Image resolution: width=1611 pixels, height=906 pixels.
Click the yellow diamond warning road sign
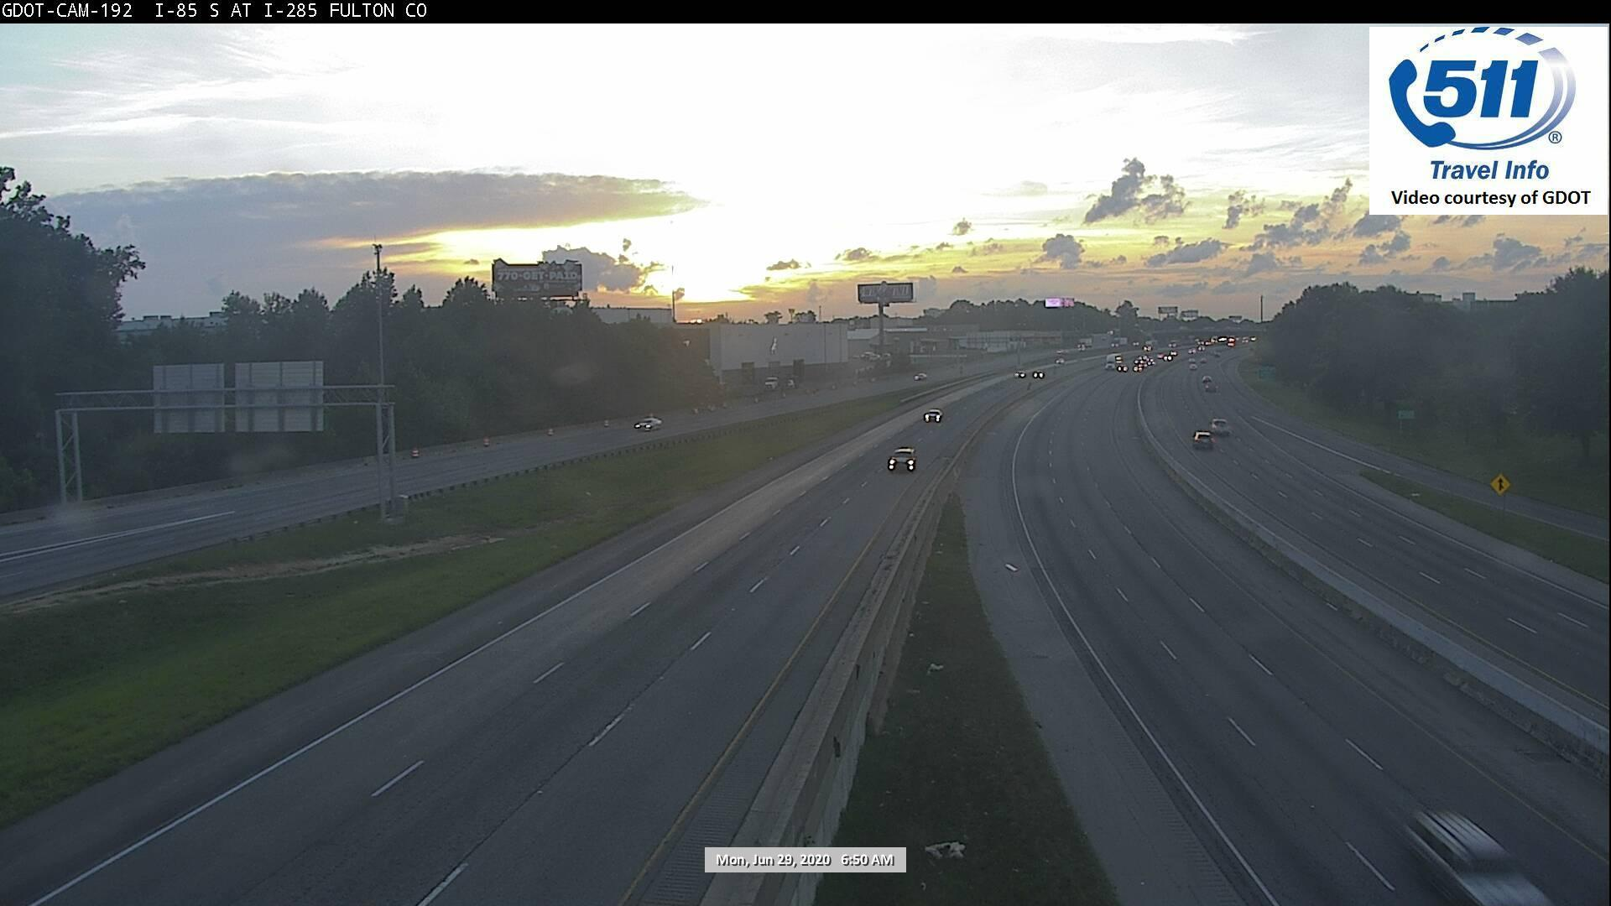coord(1499,484)
